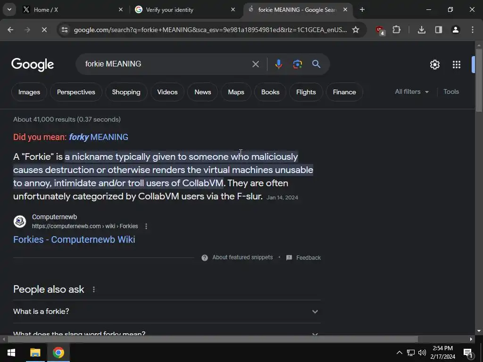This screenshot has height=362, width=483.
Task: Expand the What is a forkie? question
Action: pos(167,312)
